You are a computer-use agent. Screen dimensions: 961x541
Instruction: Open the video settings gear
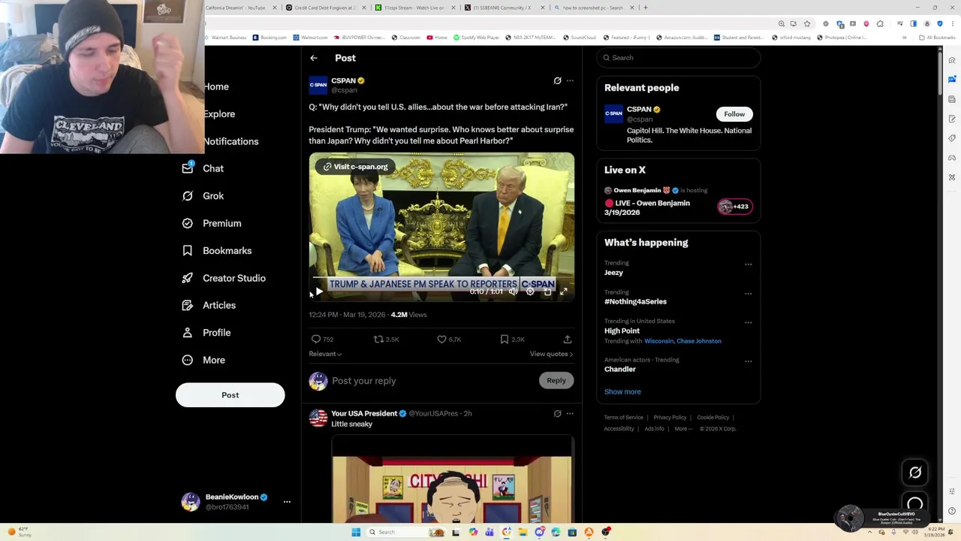530,292
